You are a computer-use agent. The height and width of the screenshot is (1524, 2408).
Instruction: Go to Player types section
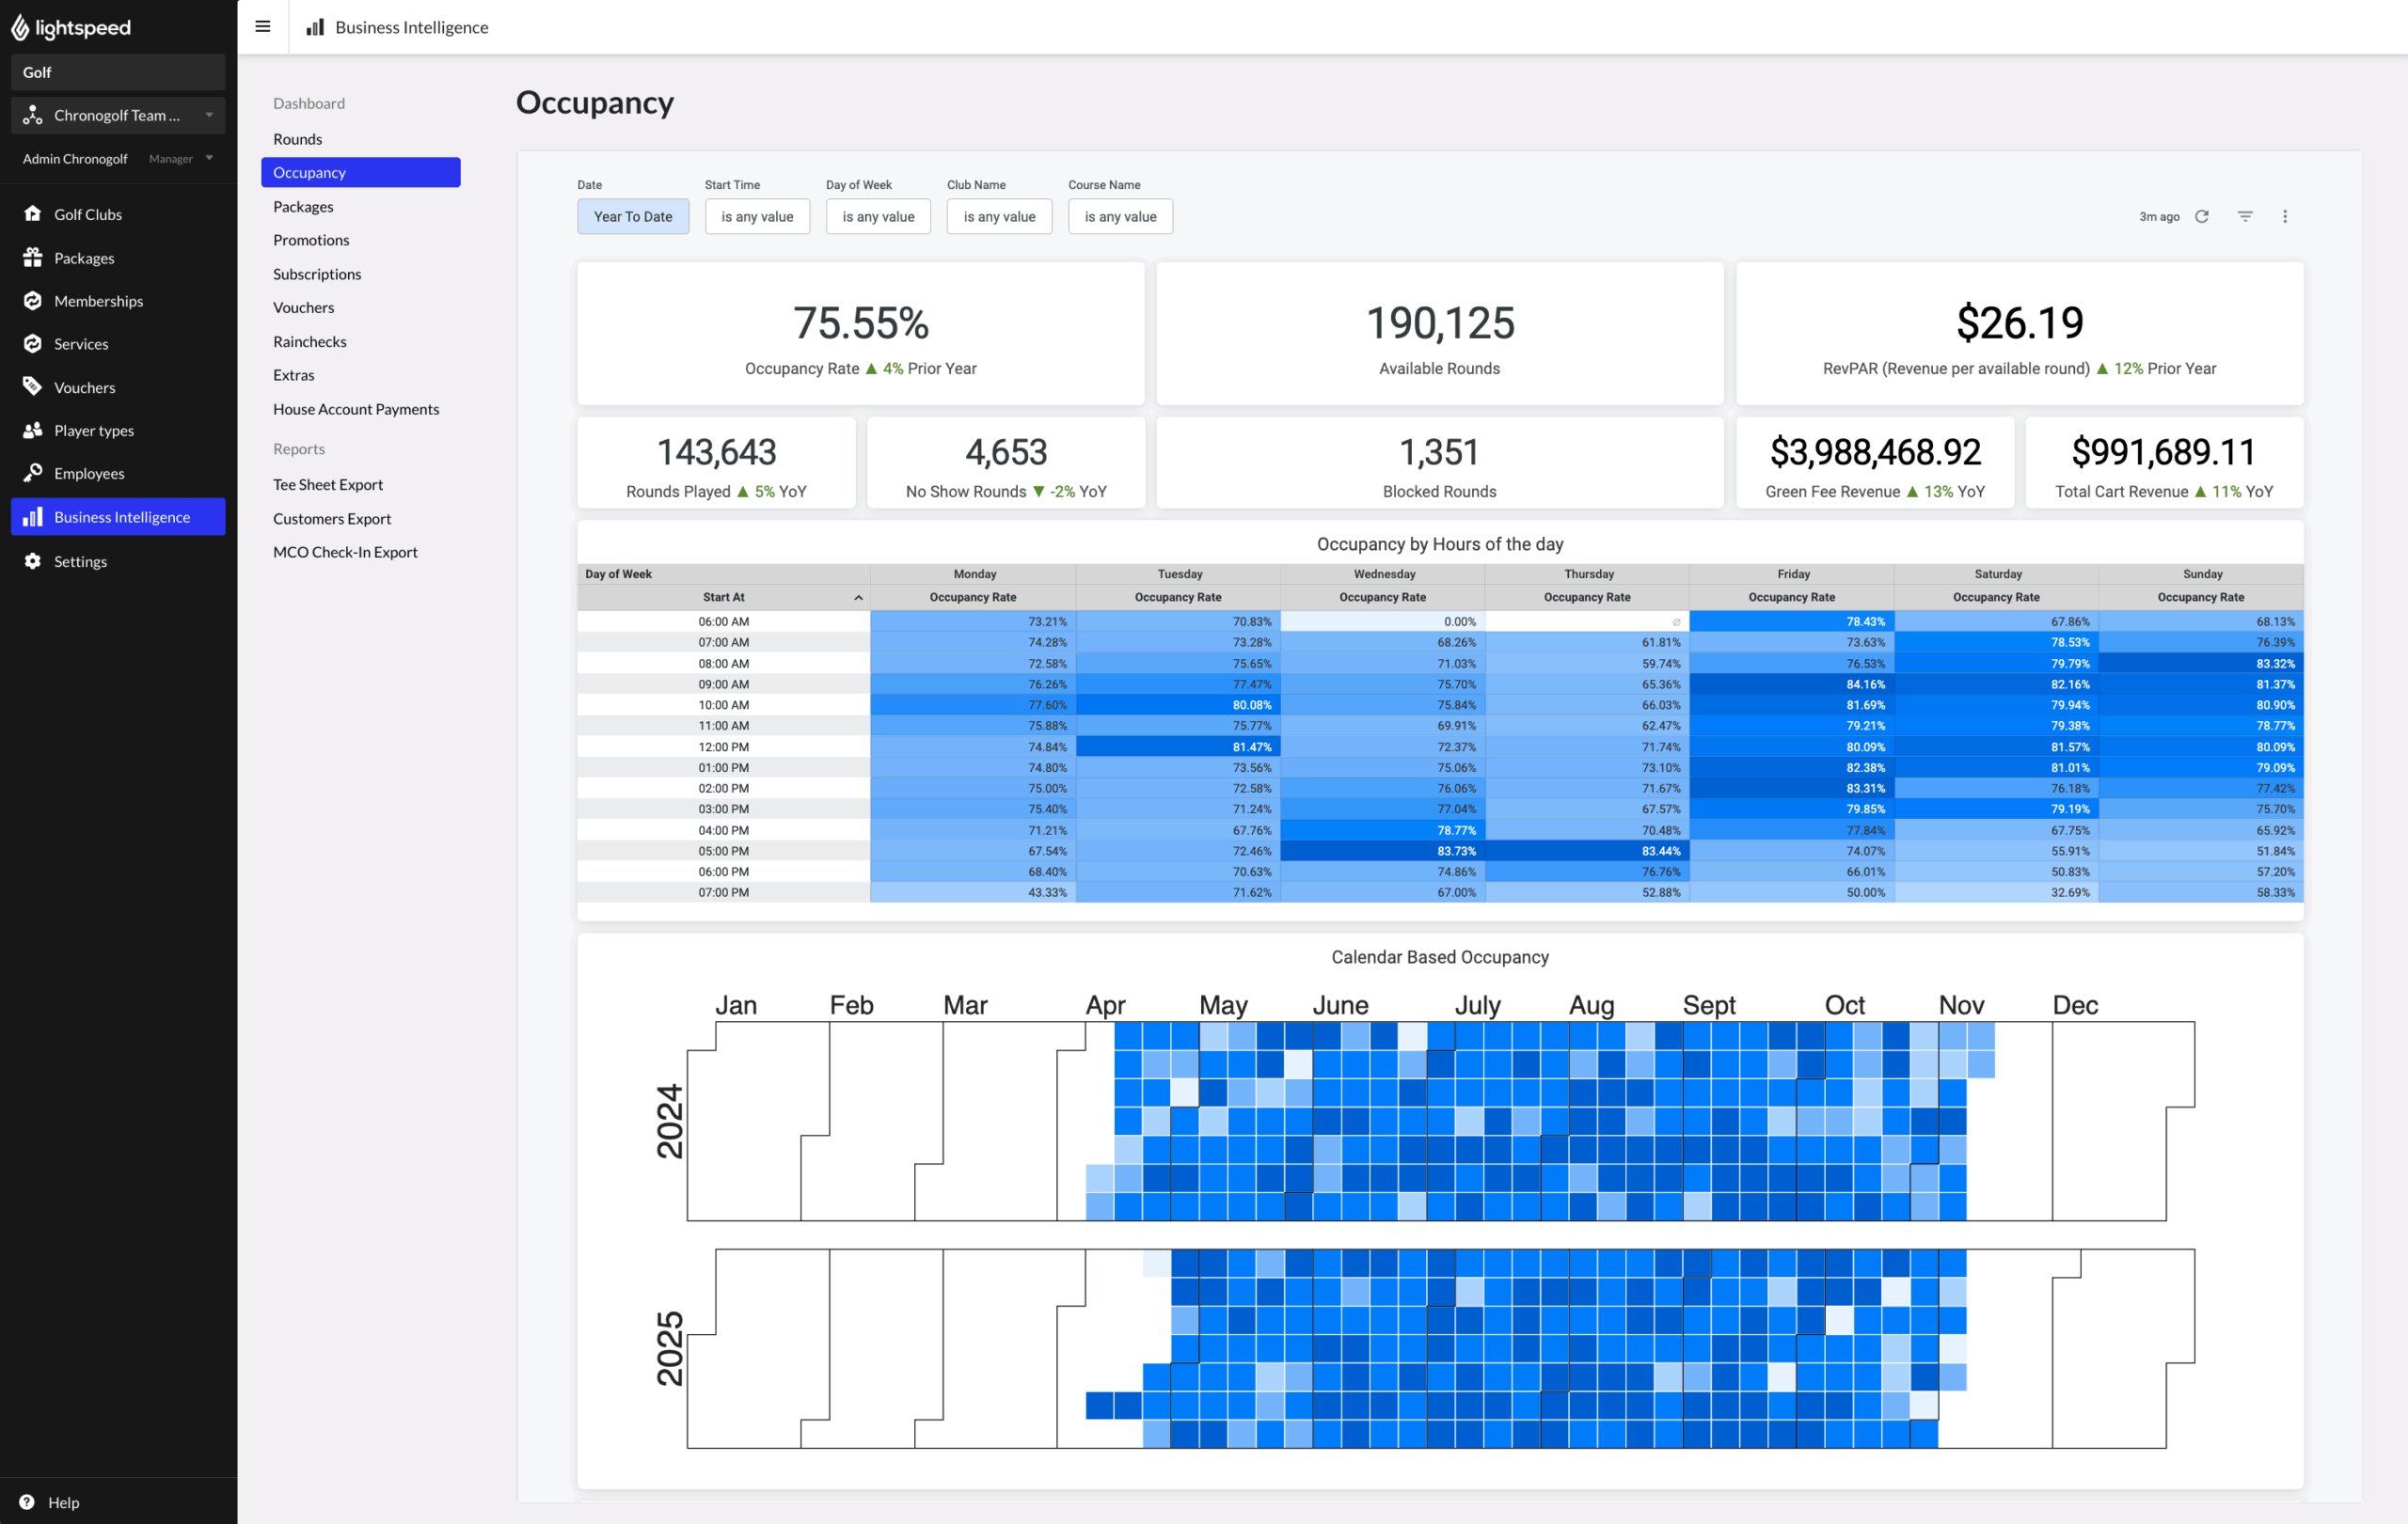94,430
